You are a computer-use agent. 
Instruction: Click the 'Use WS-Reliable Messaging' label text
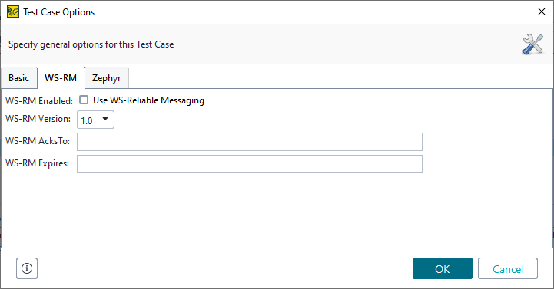pyautogui.click(x=148, y=100)
